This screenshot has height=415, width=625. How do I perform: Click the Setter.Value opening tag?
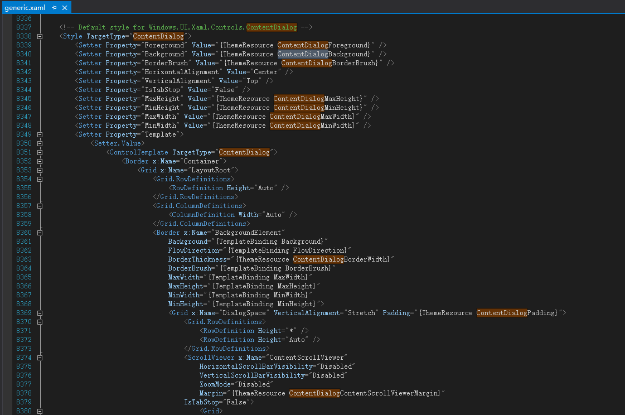coord(118,143)
